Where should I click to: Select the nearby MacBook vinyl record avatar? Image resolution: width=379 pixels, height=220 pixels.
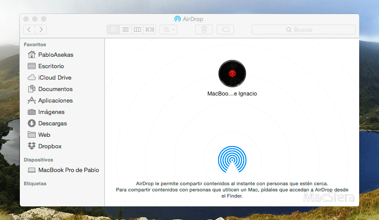(232, 73)
